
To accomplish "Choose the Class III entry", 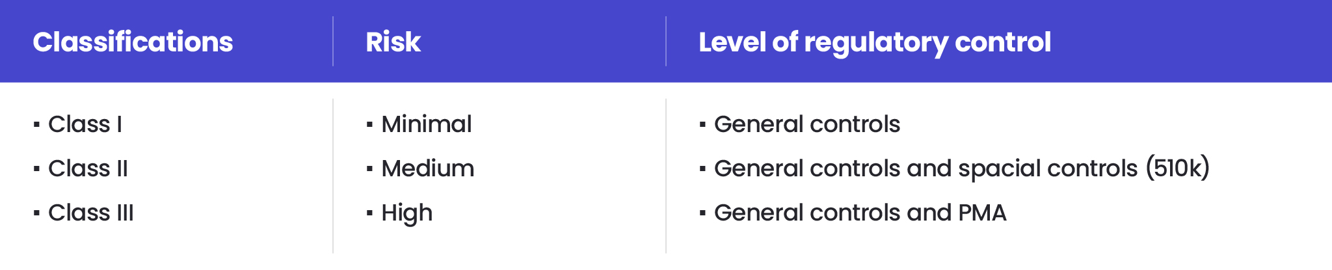I will pos(91,213).
